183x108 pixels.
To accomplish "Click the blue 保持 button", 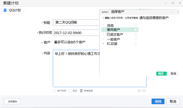I will click(x=158, y=102).
